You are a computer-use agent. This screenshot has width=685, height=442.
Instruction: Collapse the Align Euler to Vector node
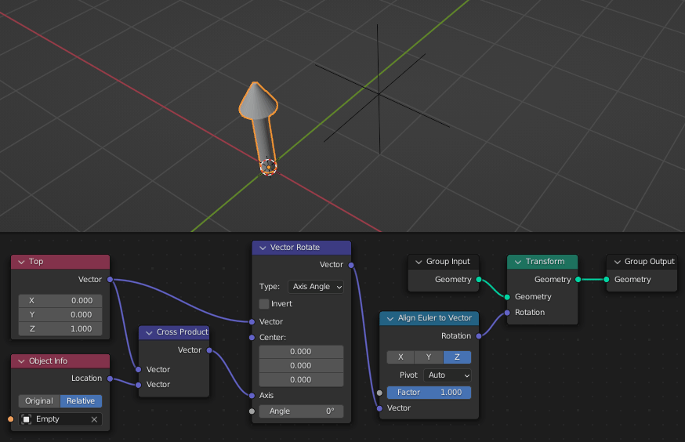390,318
